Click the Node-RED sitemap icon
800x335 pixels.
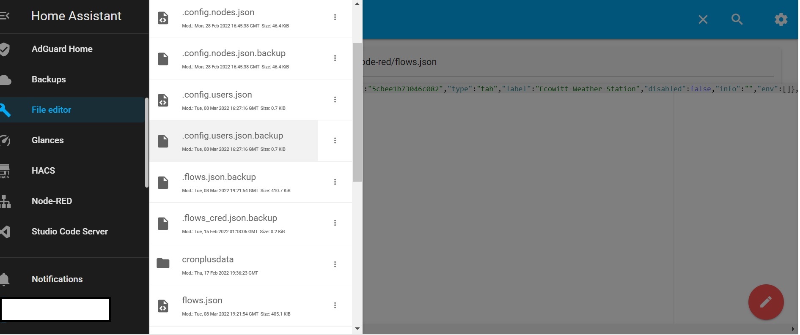[x=5, y=202]
